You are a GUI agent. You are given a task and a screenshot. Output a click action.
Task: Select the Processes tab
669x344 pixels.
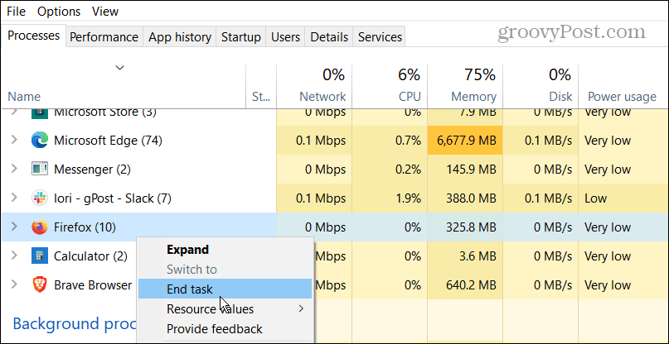pos(33,36)
